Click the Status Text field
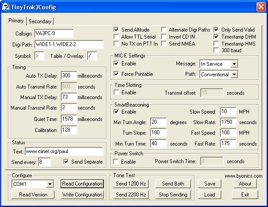Viewport: 268px width, 207px height. (x=64, y=151)
